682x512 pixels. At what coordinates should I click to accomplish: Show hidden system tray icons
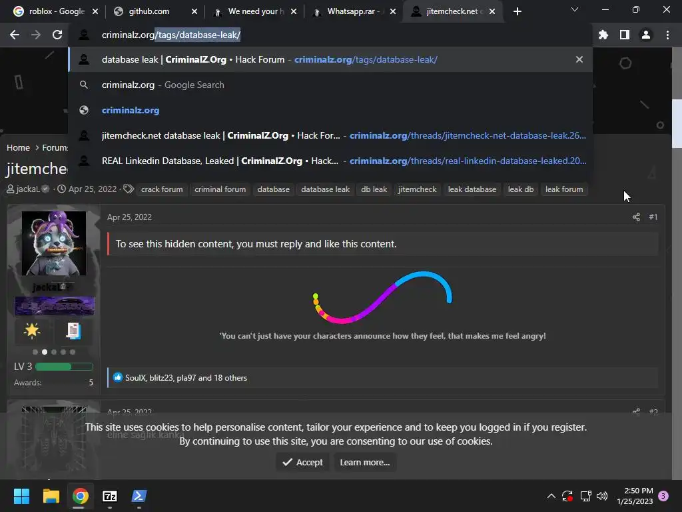pos(551,496)
